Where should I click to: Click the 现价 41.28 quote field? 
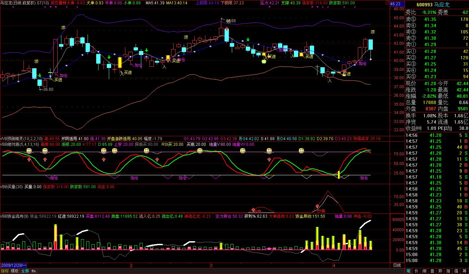point(421,83)
